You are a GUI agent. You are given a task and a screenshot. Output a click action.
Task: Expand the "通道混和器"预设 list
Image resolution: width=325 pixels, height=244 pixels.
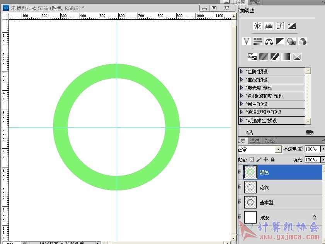click(242, 112)
